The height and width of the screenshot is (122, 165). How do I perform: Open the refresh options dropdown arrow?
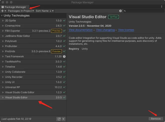[63, 119]
